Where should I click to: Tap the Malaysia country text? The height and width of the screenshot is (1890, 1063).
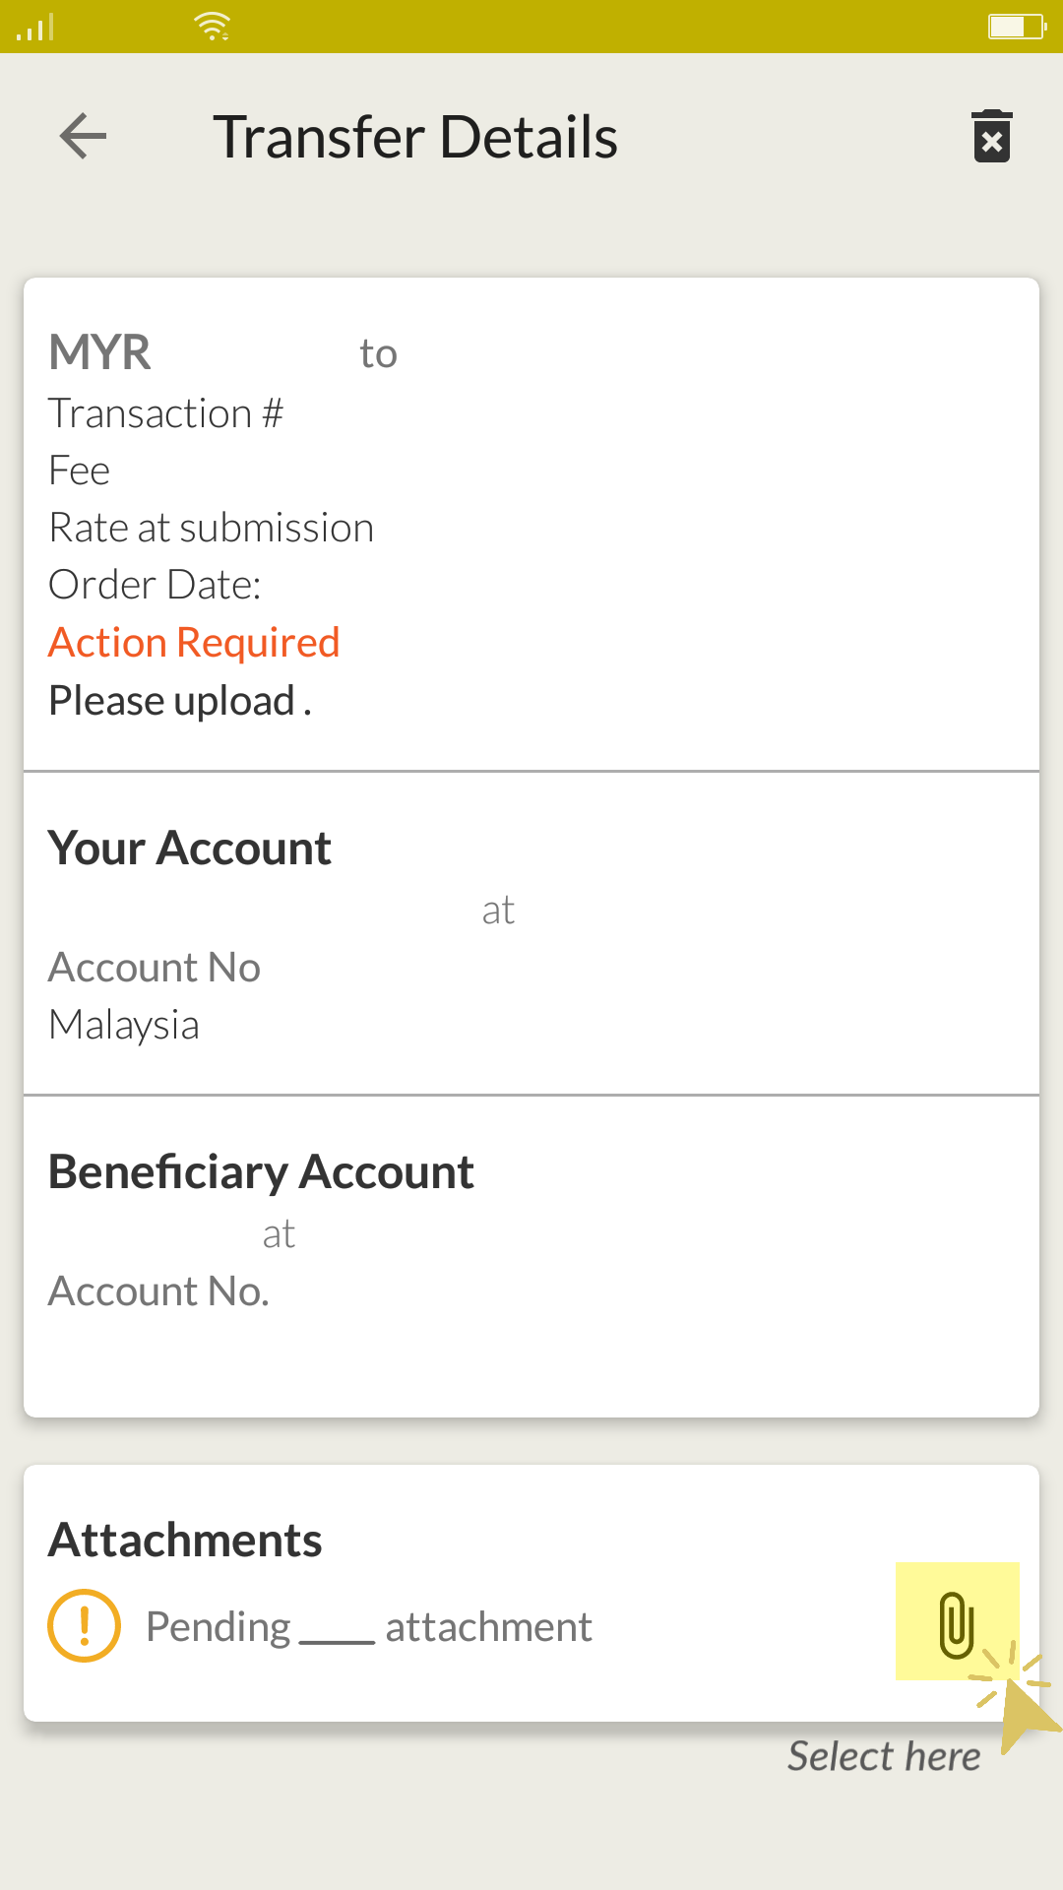coord(124,1025)
